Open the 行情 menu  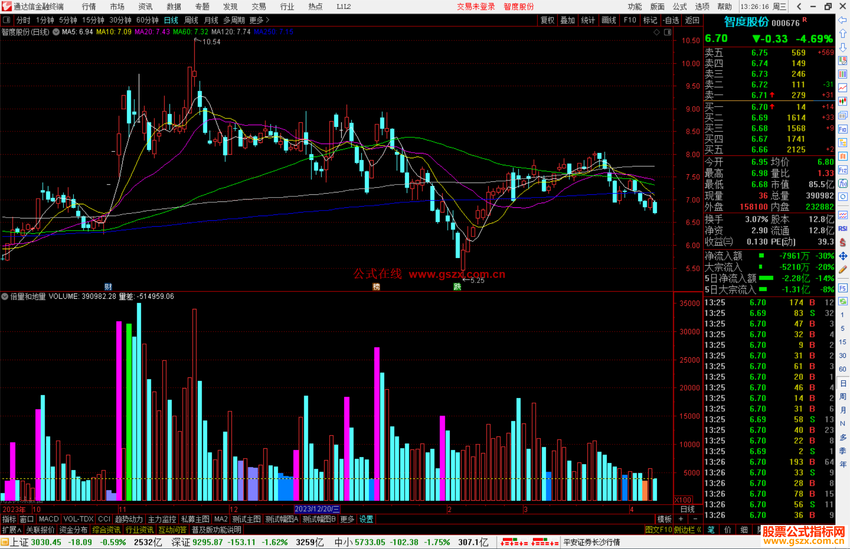click(89, 6)
